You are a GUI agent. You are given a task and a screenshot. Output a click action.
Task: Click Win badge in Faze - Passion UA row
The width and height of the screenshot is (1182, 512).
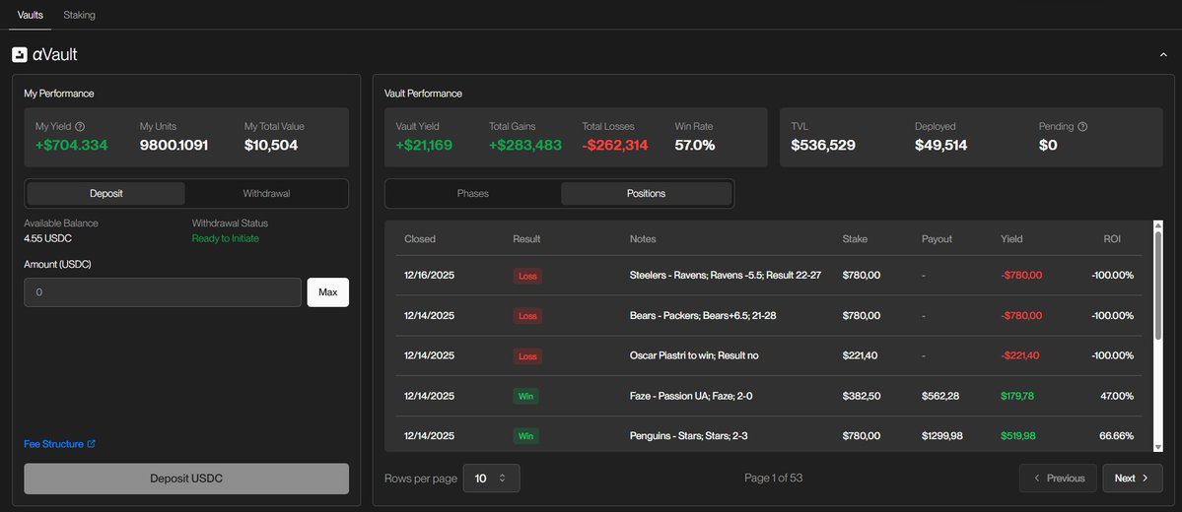point(526,396)
